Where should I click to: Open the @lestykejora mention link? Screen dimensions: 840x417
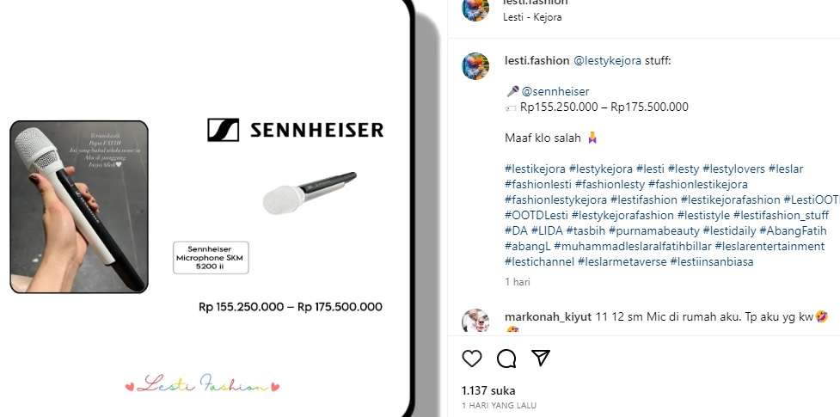pos(608,60)
